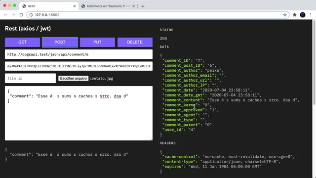The width and height of the screenshot is (316, 178).
Task: Click the GET button
Action: tap(22, 42)
